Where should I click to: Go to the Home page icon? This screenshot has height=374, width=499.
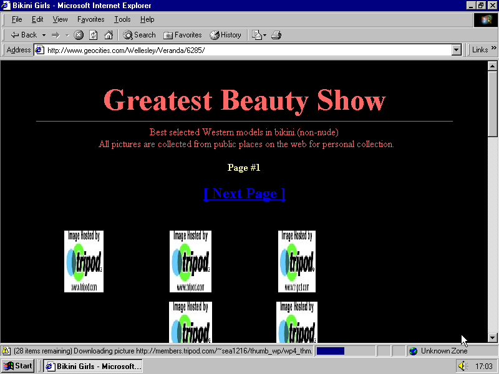[x=109, y=35]
